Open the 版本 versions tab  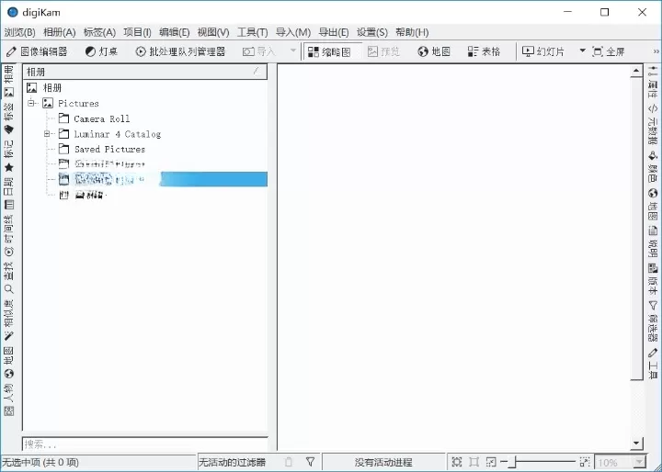click(x=653, y=278)
